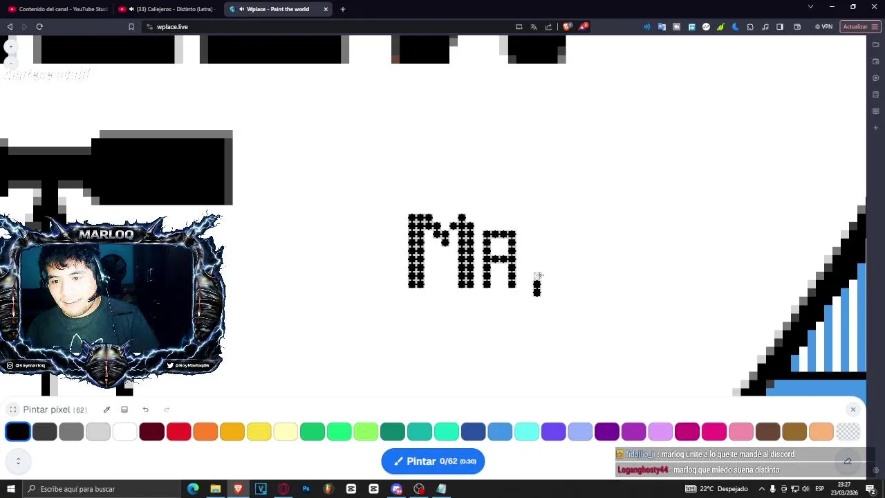This screenshot has height=498, width=885.
Task: Pick the pale yellow color swatch
Action: click(x=286, y=432)
